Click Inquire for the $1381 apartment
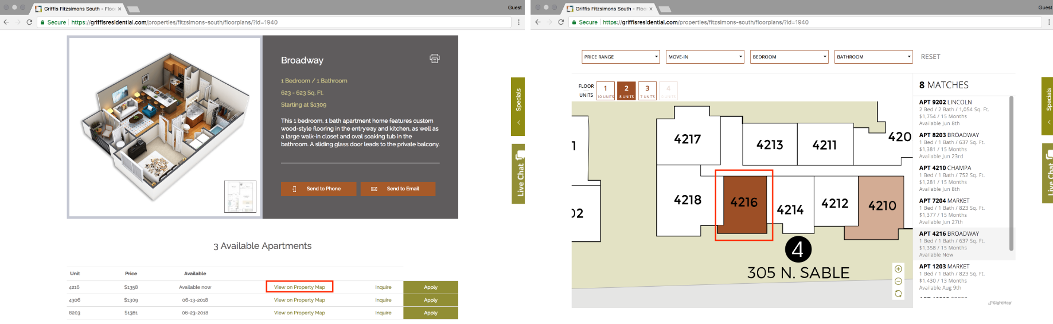 [383, 313]
